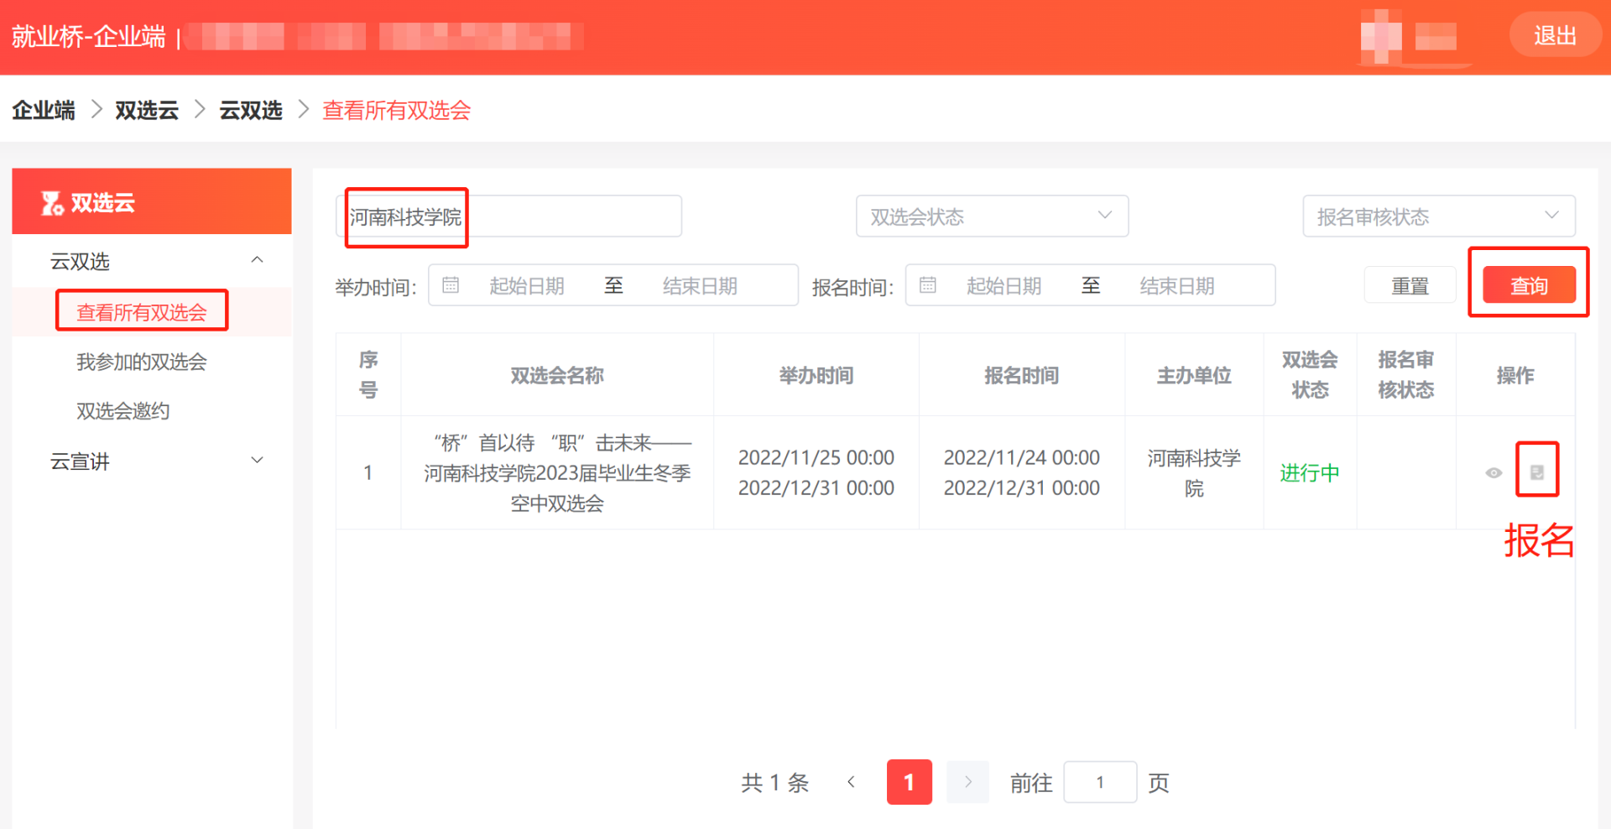
Task: Click 云双选 in the breadcrumb
Action: pyautogui.click(x=251, y=110)
